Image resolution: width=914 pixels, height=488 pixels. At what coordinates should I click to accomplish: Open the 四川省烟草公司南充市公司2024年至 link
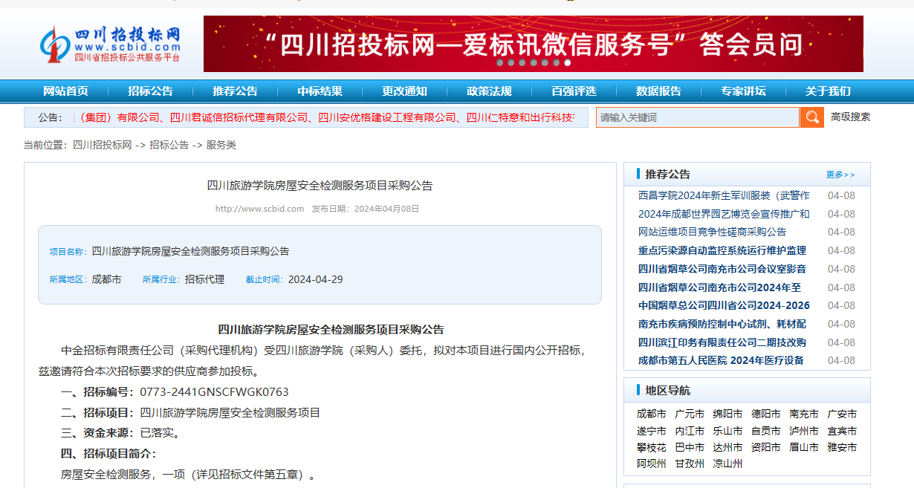pyautogui.click(x=719, y=287)
